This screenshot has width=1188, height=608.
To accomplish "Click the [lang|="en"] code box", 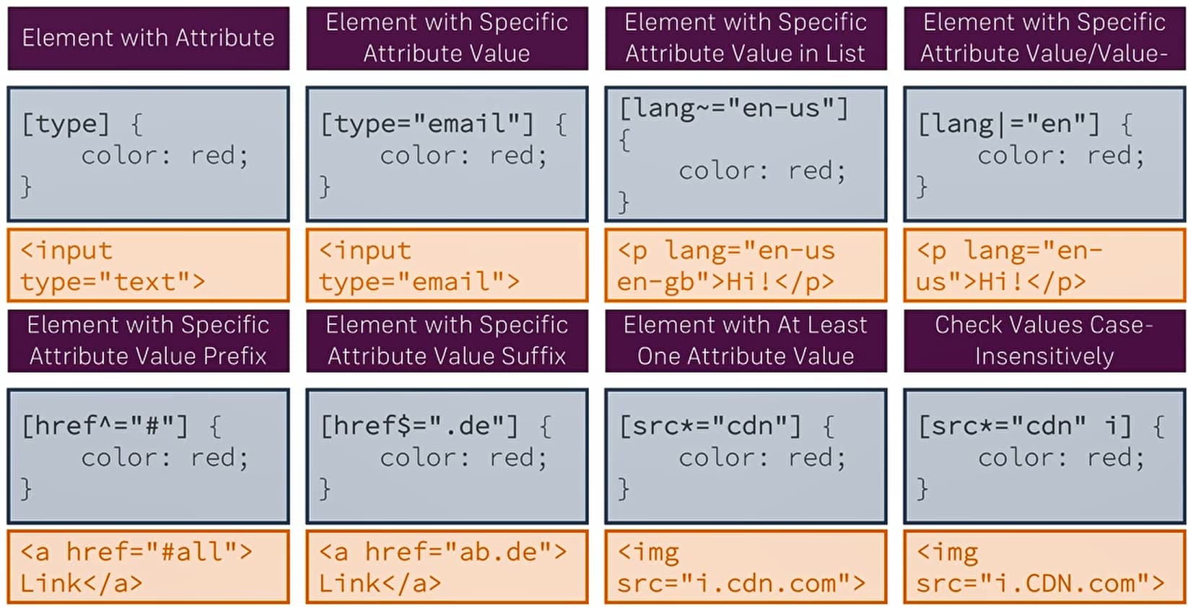I will point(1044,154).
